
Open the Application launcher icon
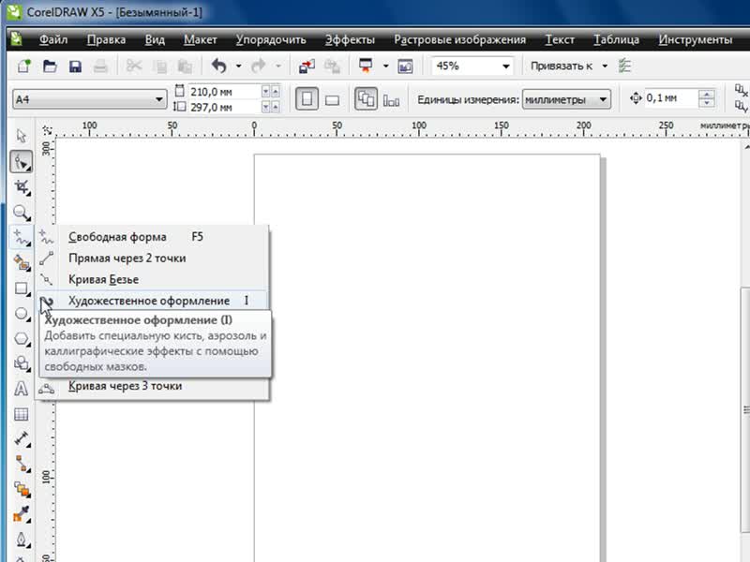366,66
